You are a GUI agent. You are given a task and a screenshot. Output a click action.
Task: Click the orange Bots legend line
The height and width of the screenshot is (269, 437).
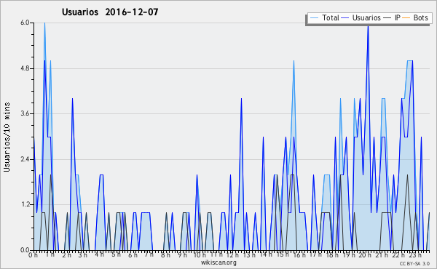pos(406,17)
